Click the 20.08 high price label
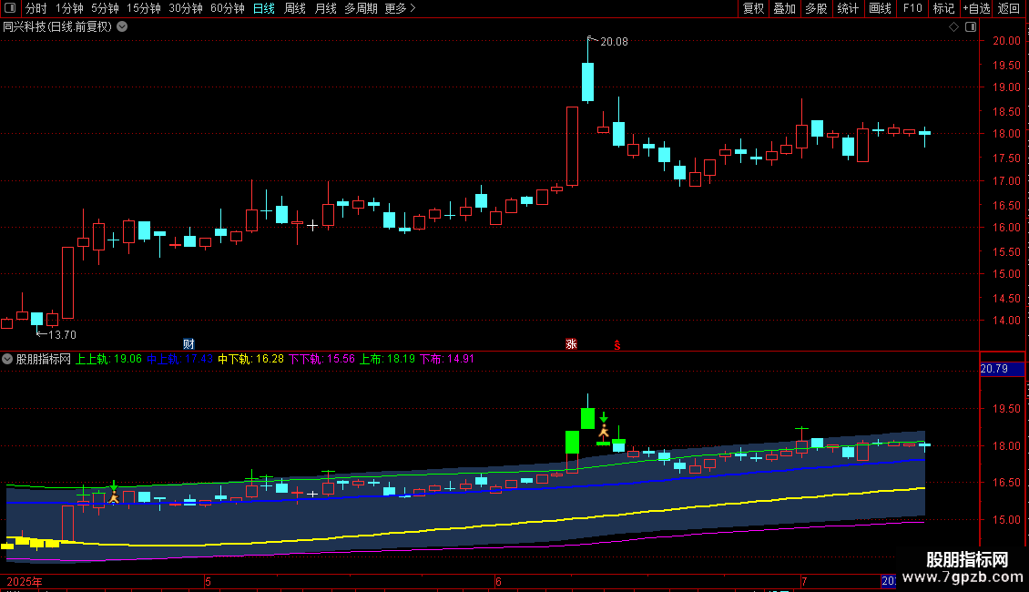The height and width of the screenshot is (592, 1029). point(614,41)
